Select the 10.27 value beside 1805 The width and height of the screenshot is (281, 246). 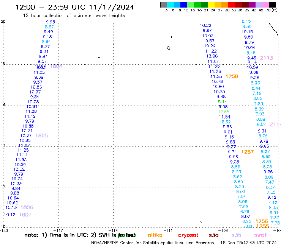pyautogui.click(x=26, y=135)
